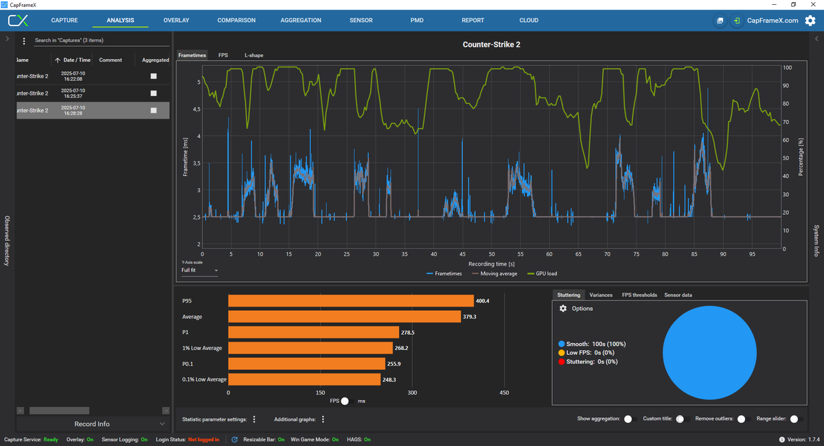This screenshot has width=824, height=446.
Task: Click the orange P95 bar
Action: (351, 301)
